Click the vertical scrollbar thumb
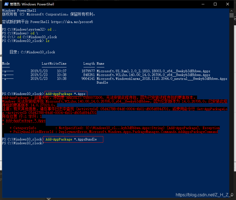236x200 pixels. point(231,15)
